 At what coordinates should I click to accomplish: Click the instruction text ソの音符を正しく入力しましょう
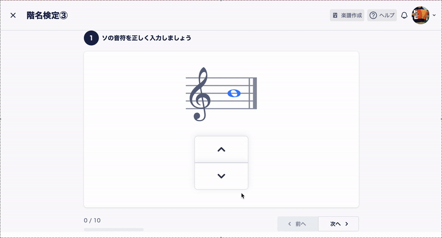tap(146, 38)
